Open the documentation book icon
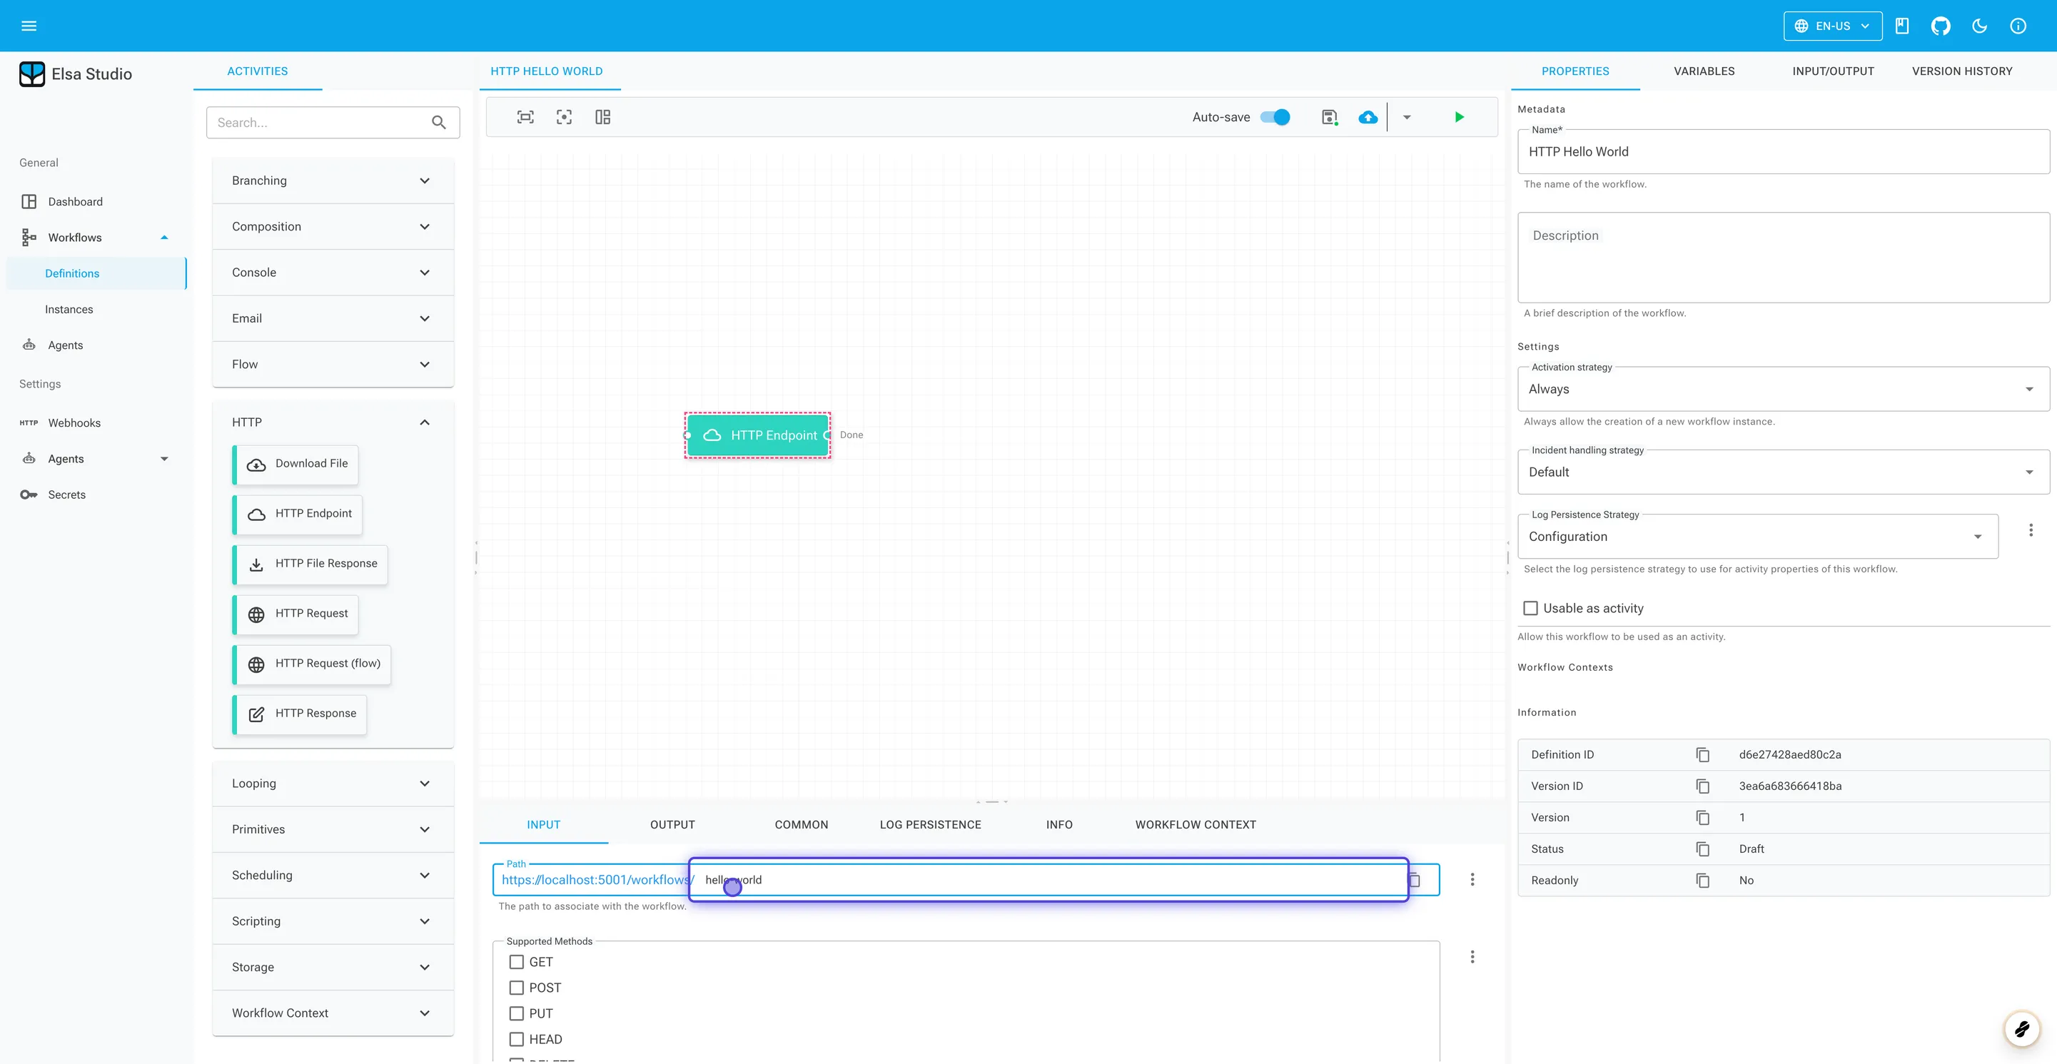The image size is (2057, 1064). point(1902,26)
